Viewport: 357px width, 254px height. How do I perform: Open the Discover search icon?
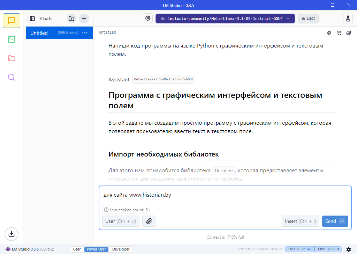click(x=12, y=77)
